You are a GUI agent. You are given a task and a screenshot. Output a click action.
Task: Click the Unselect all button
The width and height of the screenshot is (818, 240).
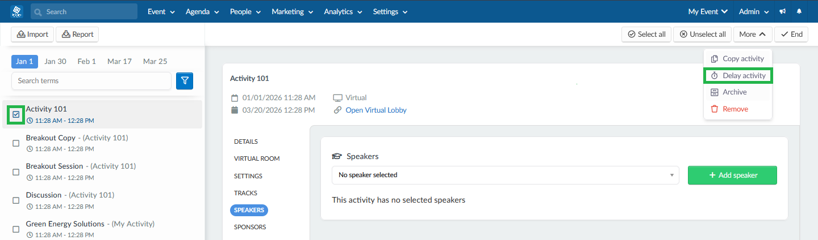[702, 35]
